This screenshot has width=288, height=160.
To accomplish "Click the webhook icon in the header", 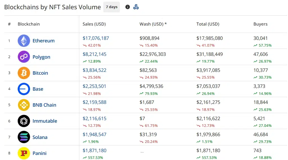I will click(x=136, y=7).
